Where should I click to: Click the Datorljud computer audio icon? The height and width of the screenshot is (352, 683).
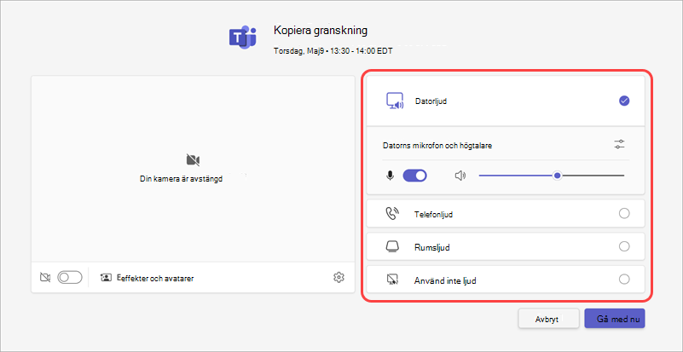coord(395,101)
